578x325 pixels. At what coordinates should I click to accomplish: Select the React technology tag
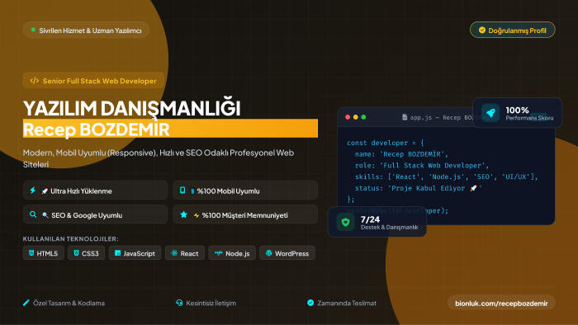click(x=185, y=253)
